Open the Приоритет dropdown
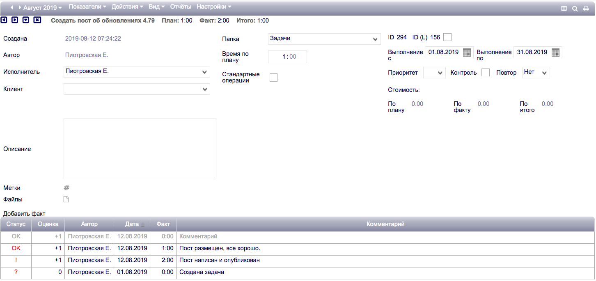The height and width of the screenshot is (281, 596). 434,73
